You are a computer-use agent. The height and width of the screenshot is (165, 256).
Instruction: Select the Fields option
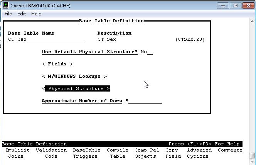tap(57, 64)
